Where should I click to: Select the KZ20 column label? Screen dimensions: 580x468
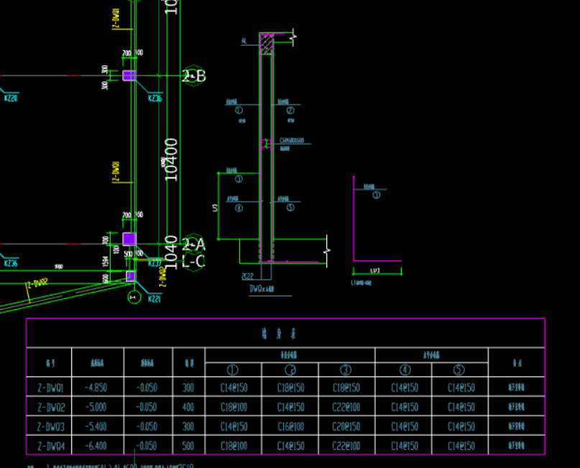coord(11,98)
